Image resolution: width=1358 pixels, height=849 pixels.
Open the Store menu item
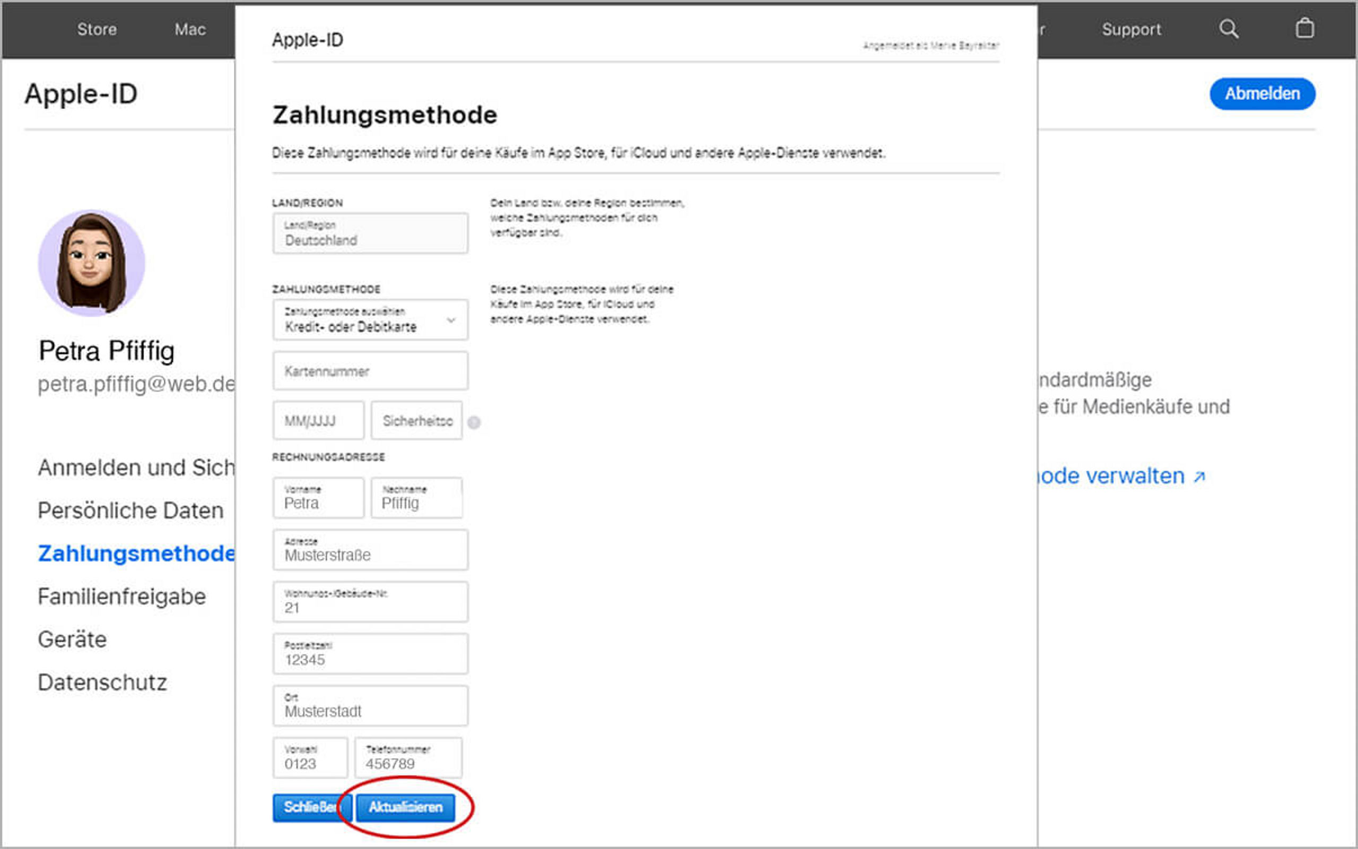(x=97, y=29)
